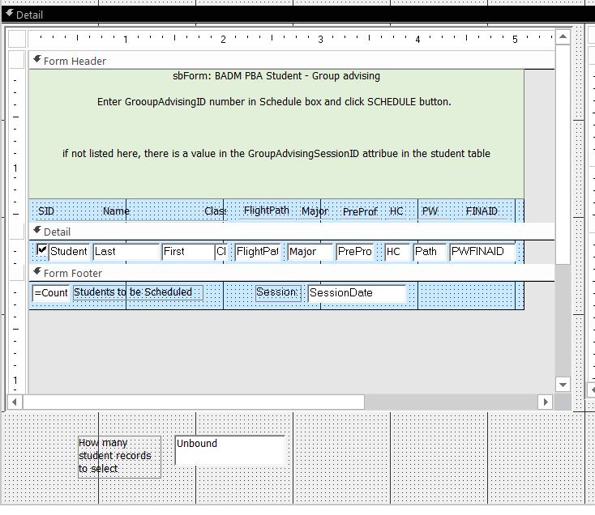The height and width of the screenshot is (515, 595).
Task: Select the PreProf header label
Action: pos(360,211)
